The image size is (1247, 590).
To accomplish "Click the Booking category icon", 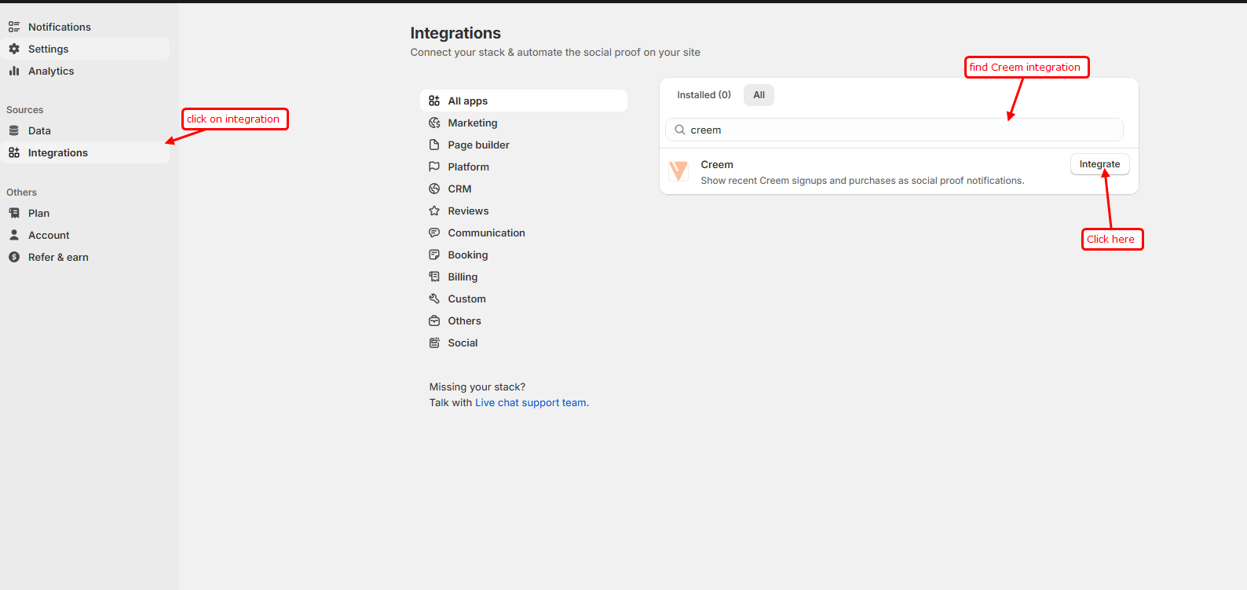I will (434, 255).
